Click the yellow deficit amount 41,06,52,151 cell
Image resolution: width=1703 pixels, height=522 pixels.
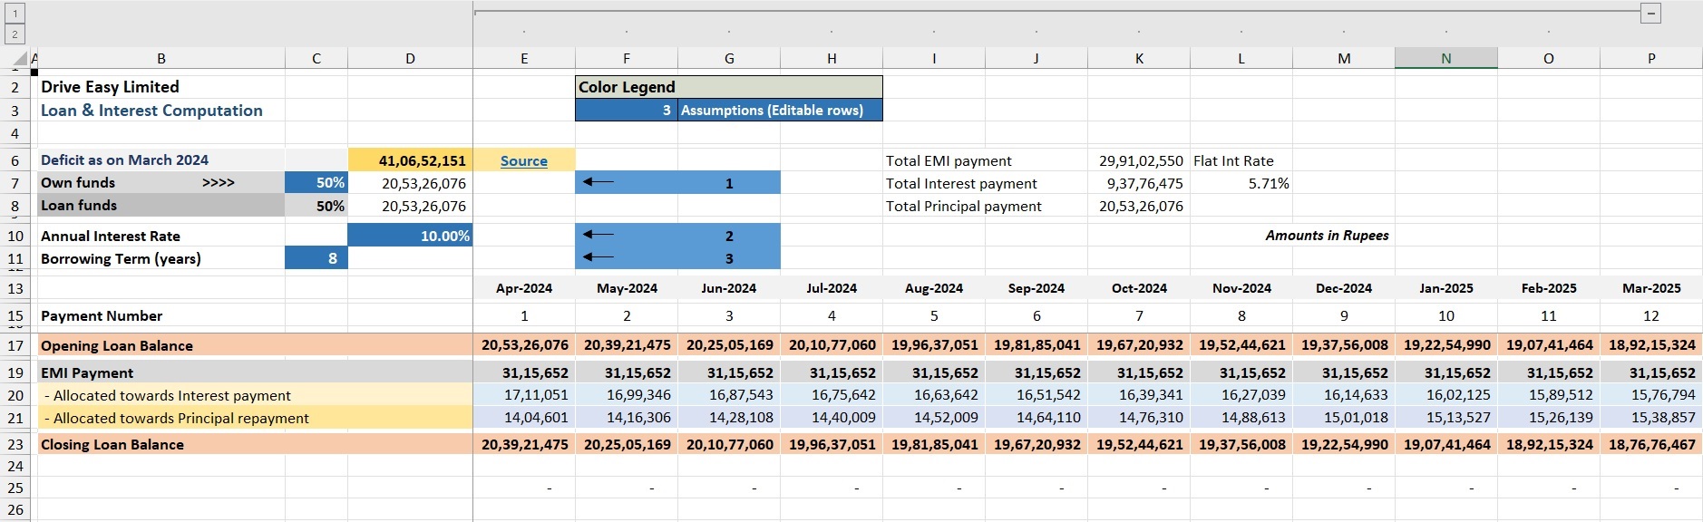tap(410, 160)
